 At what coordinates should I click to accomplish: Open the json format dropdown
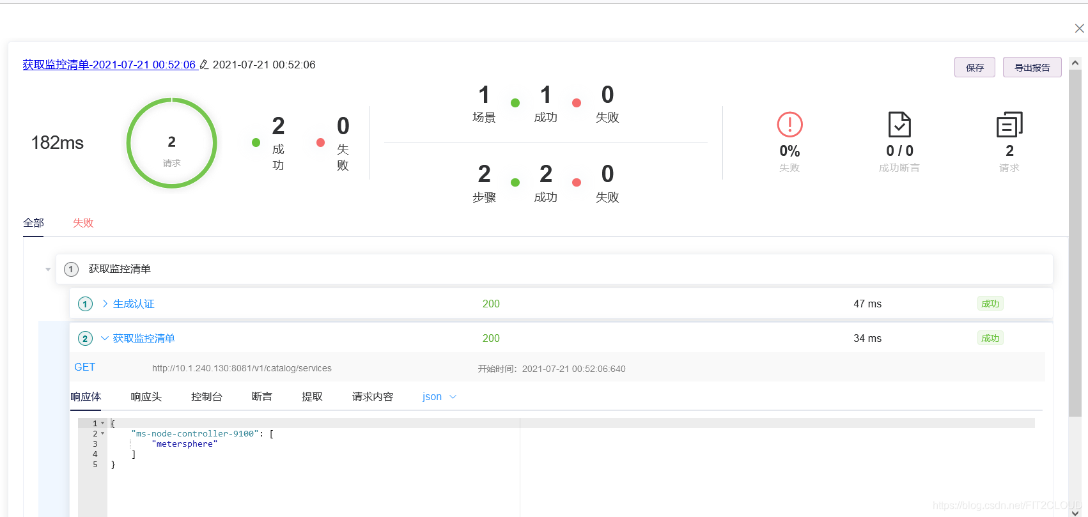[x=439, y=396]
